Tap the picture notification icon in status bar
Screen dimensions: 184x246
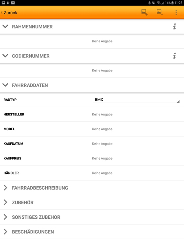(x=3, y=3)
